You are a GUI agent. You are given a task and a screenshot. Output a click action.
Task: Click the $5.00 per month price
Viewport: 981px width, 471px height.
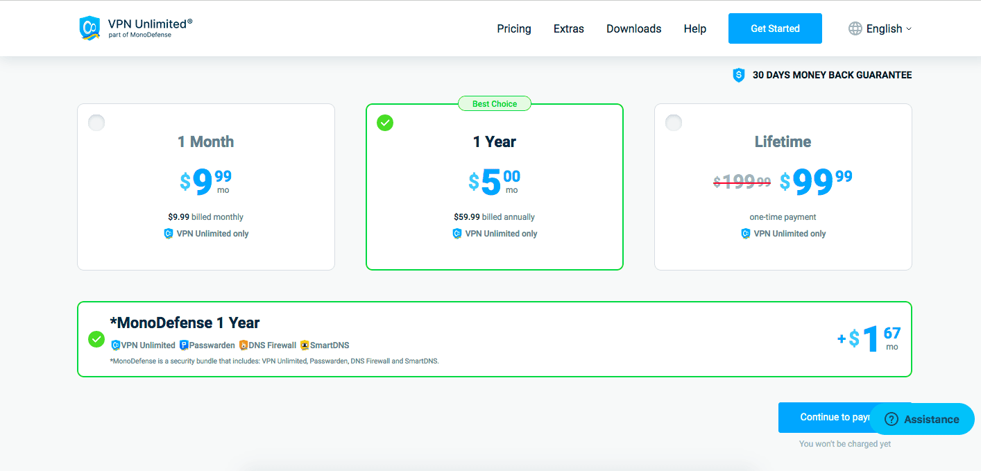pos(495,182)
